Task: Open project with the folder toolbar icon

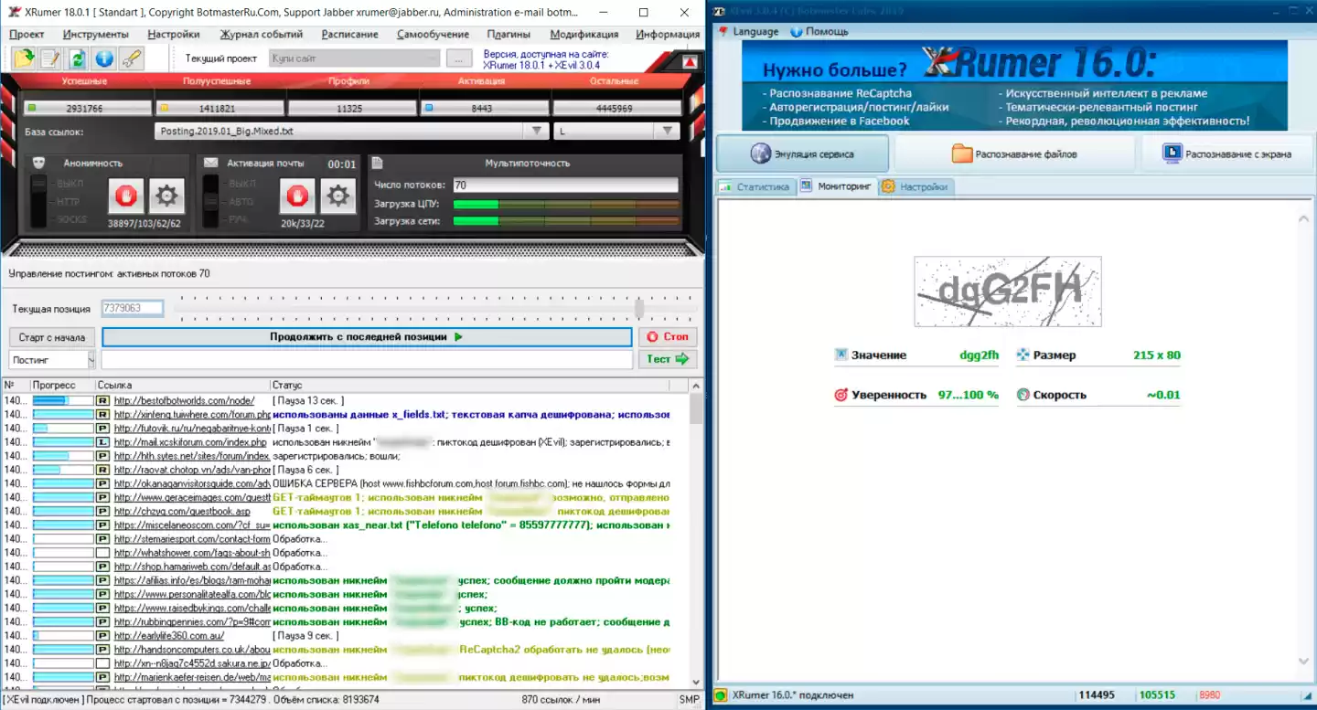Action: click(24, 58)
